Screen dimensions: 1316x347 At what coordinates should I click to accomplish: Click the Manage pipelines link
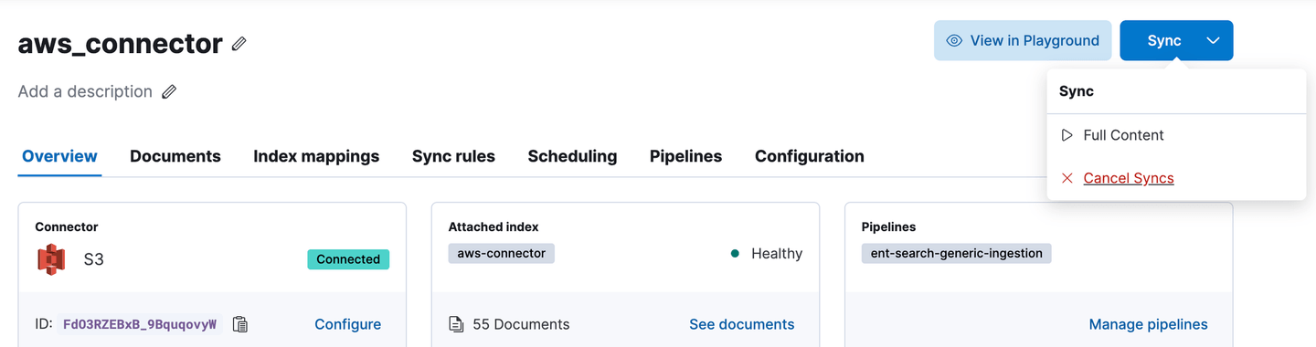[x=1148, y=324]
